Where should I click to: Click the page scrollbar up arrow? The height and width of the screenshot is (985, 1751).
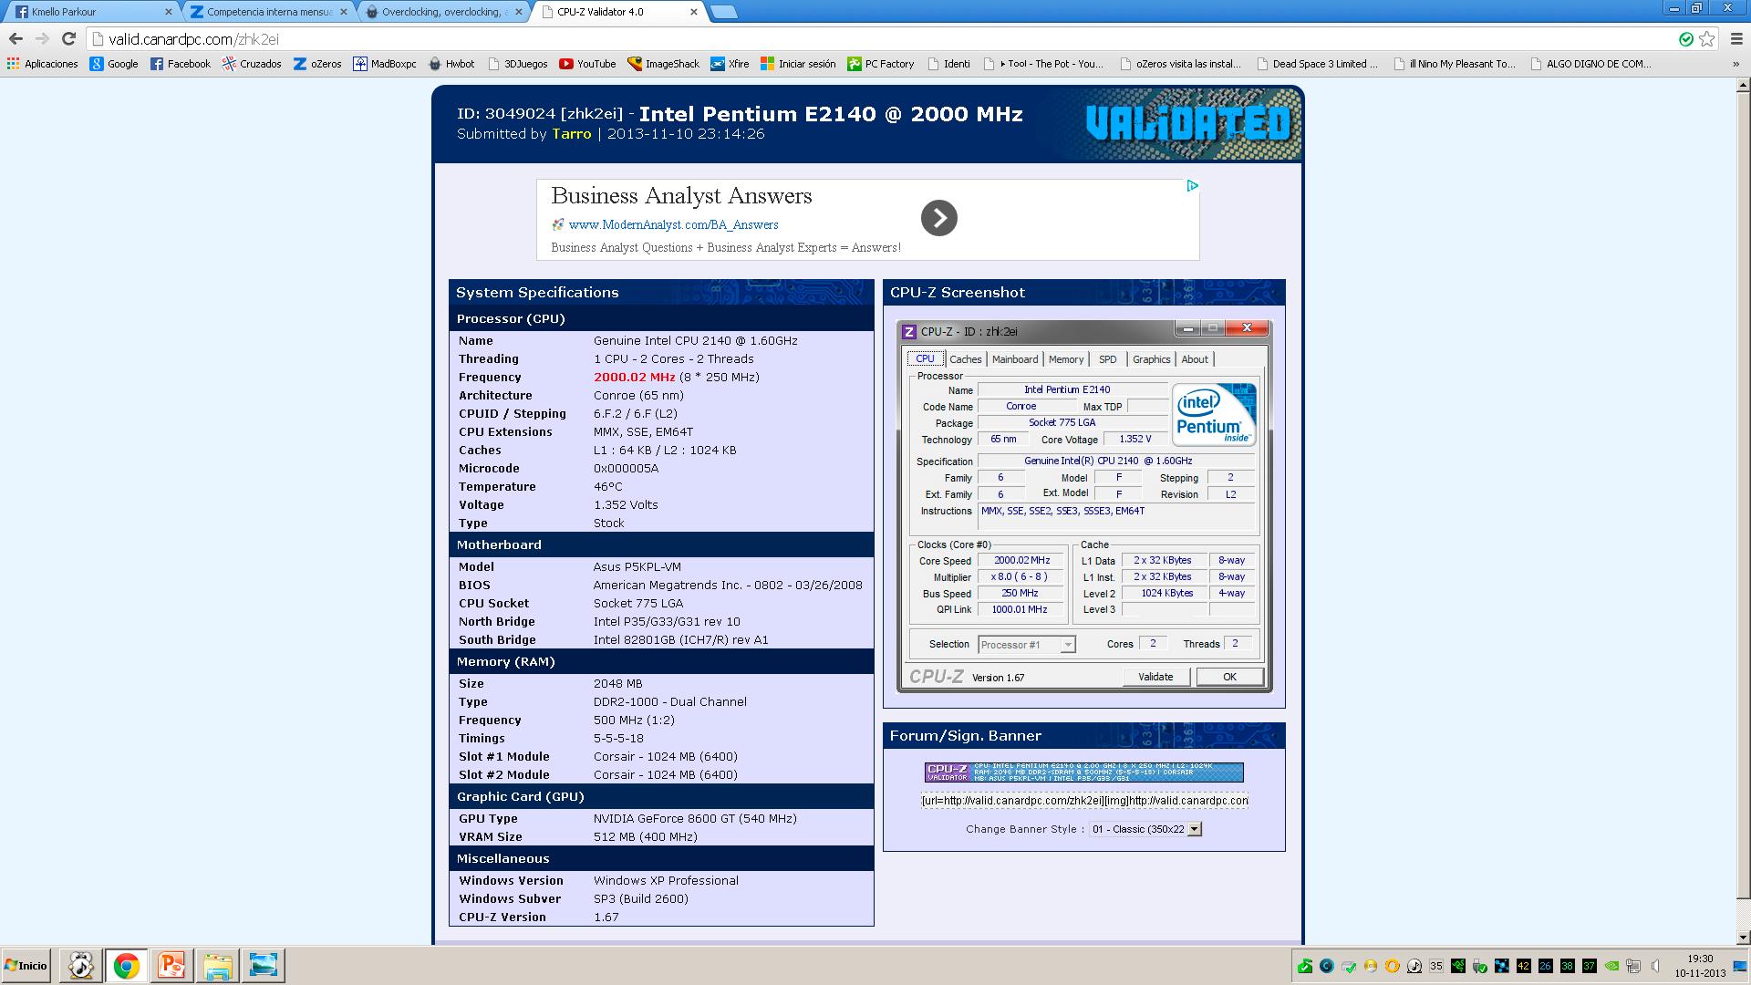pos(1743,85)
